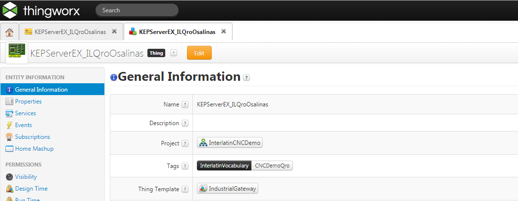
Task: Switch to first KEPServerEX_ILQroOsalinas tab with yellow icon
Action: [71, 32]
